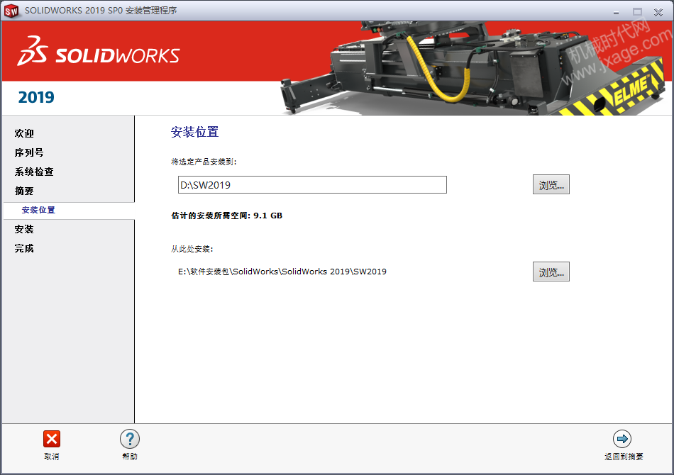Click the 帮助 label at the bottom

[x=129, y=457]
